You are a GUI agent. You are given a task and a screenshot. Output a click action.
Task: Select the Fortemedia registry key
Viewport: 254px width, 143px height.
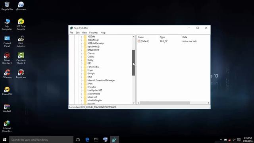(x=93, y=67)
